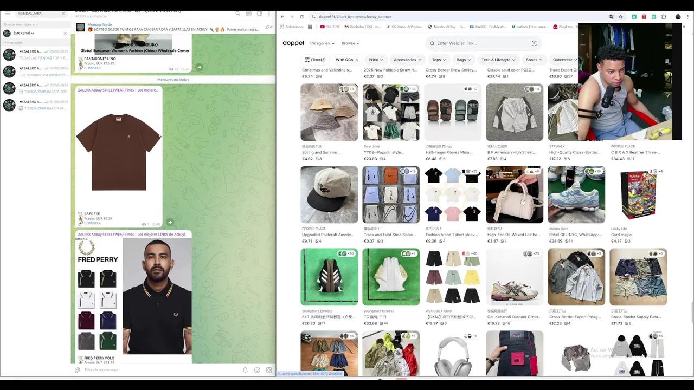Open Half-Finger Gloves product image
Screen dimensions: 694x390
pyautogui.click(x=453, y=112)
